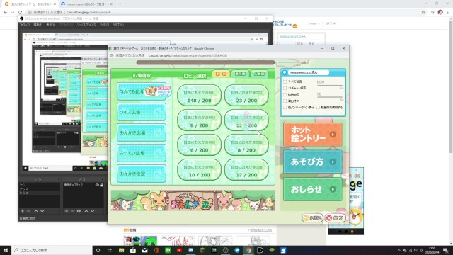
Task: Tick the 軽量版を使用する checkbox
Action: click(x=318, y=107)
